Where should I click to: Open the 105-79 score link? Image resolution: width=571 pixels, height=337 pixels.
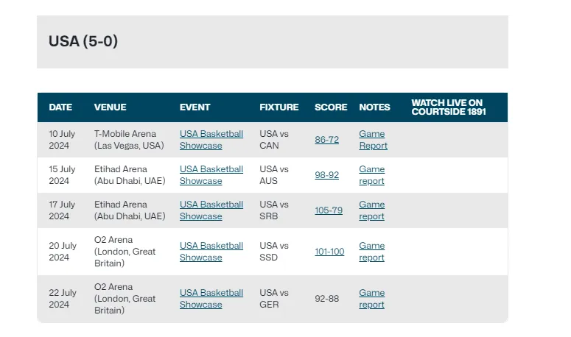coord(329,210)
